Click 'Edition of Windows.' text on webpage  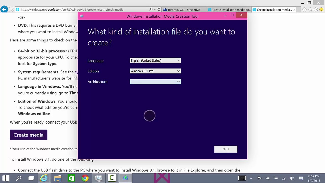coord(37,101)
